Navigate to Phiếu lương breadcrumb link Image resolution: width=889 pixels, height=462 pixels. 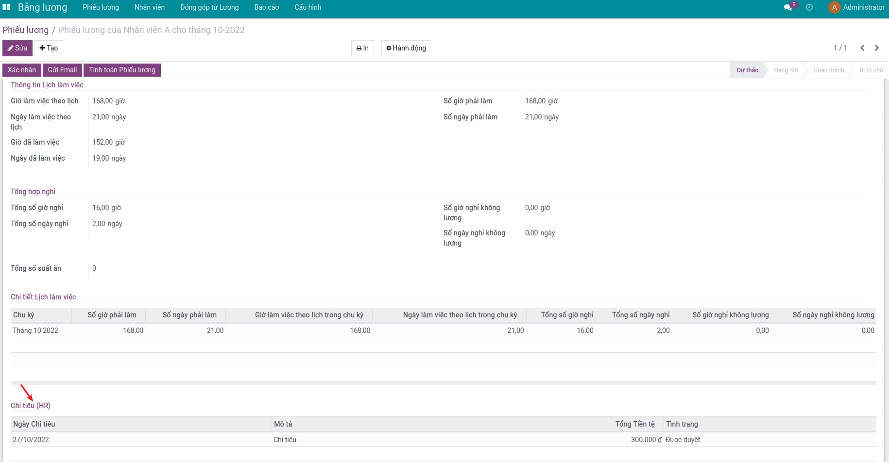25,30
